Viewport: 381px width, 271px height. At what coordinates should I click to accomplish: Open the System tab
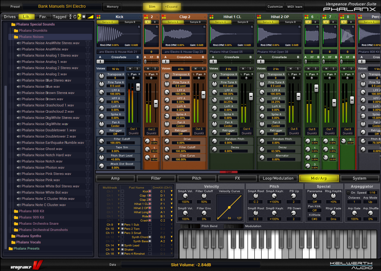coord(360,178)
